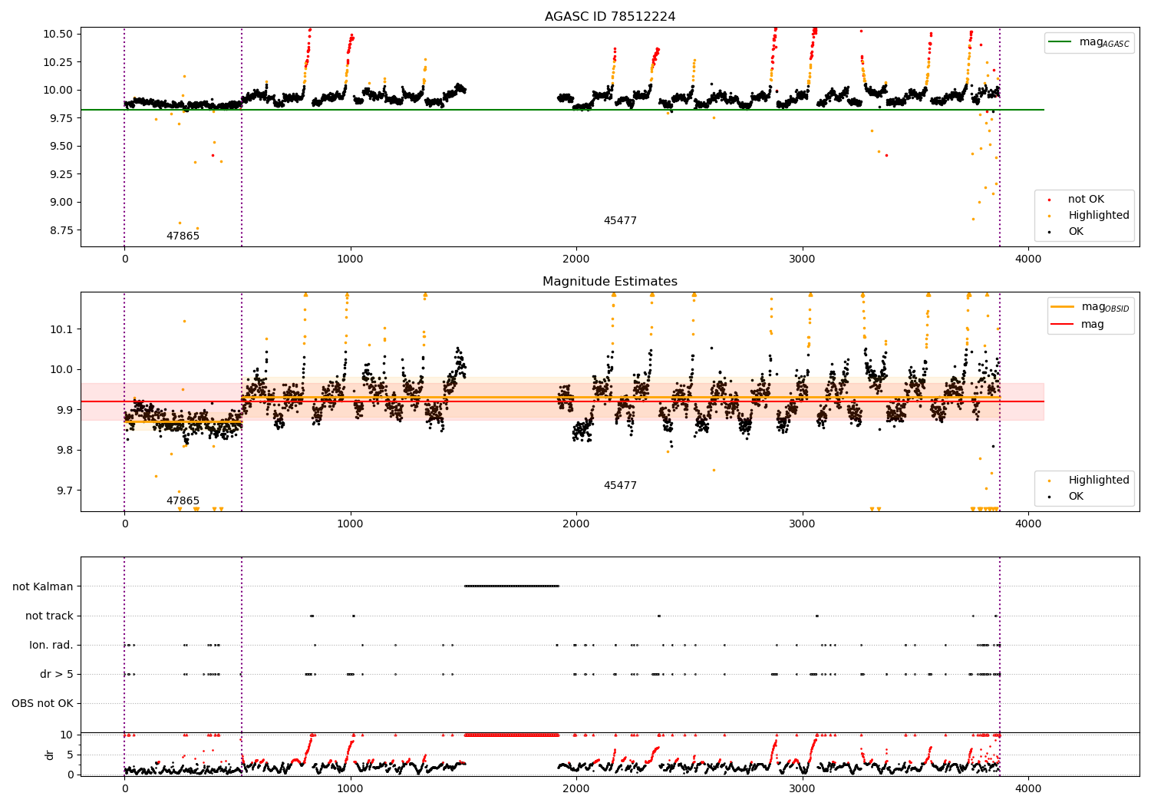Click the 10.50 y-axis tick label
The image size is (1151, 806).
58,34
